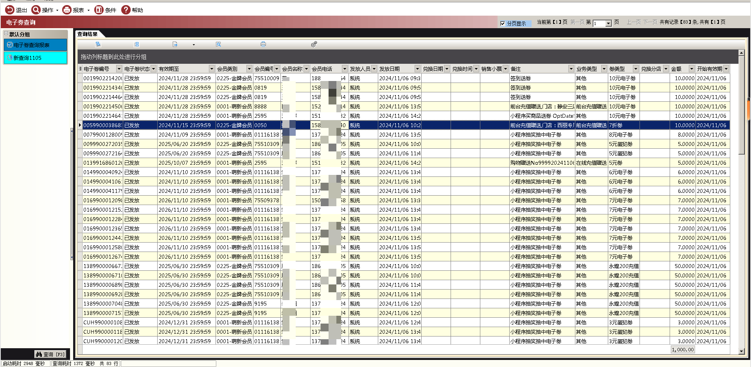Image resolution: width=751 pixels, height=367 pixels.
Task: Toggle the 电子券查询报表 checkbox item
Action: click(x=10, y=45)
